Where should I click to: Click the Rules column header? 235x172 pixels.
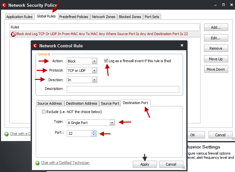105,27
